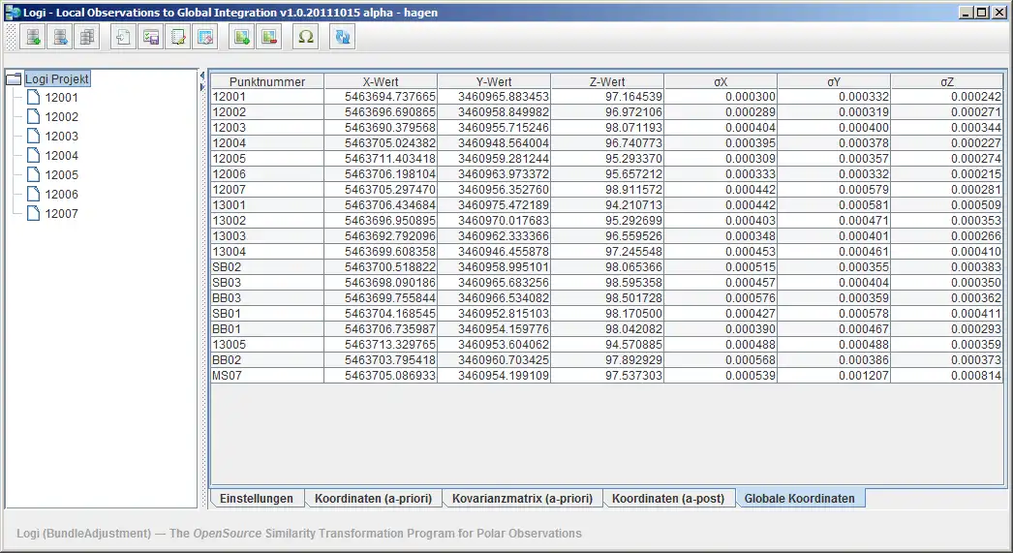
Task: Click the σZ column header
Action: point(947,82)
